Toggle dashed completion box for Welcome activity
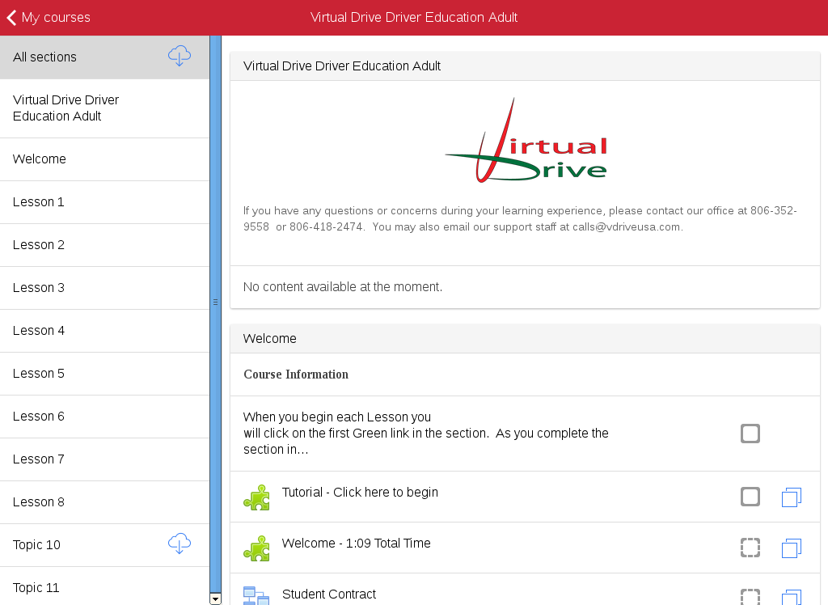This screenshot has height=605, width=828. (750, 548)
